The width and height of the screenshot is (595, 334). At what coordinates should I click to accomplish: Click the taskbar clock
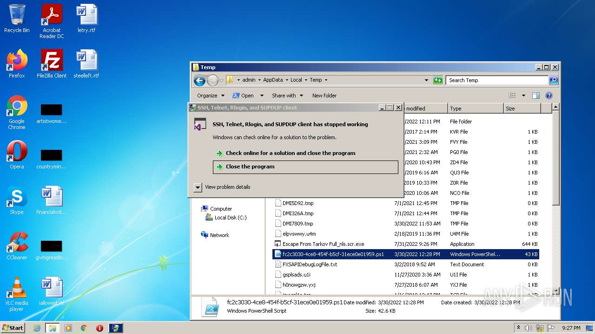tap(571, 328)
